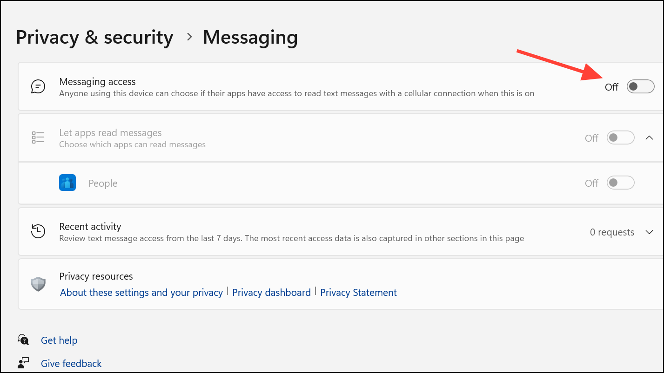Expand the Recent activity section

(650, 232)
